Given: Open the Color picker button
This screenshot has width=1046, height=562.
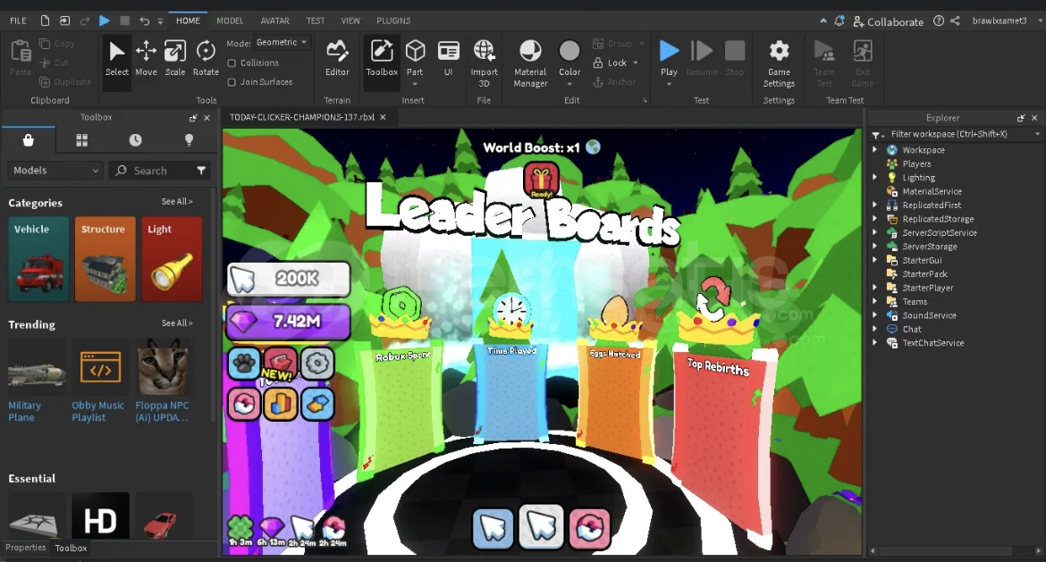Looking at the screenshot, I should (x=569, y=58).
